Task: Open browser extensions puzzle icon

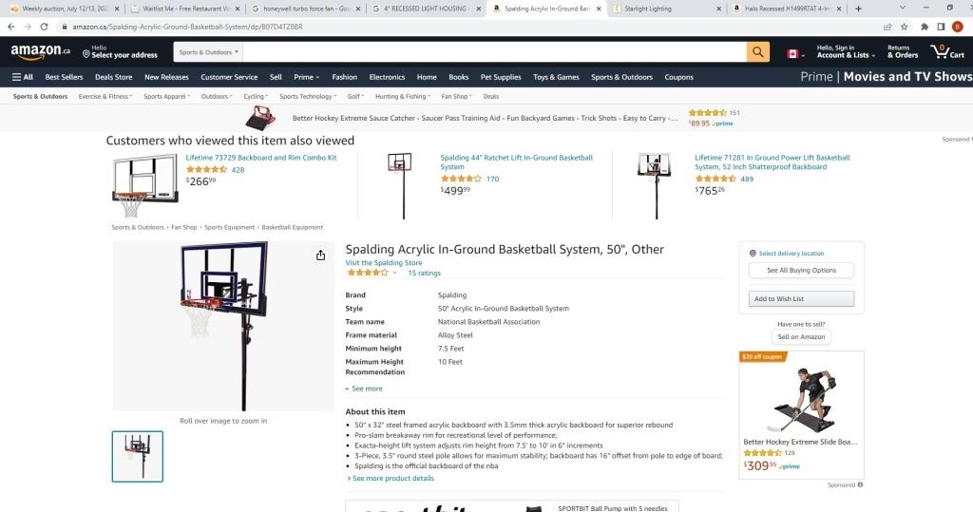Action: click(x=924, y=27)
